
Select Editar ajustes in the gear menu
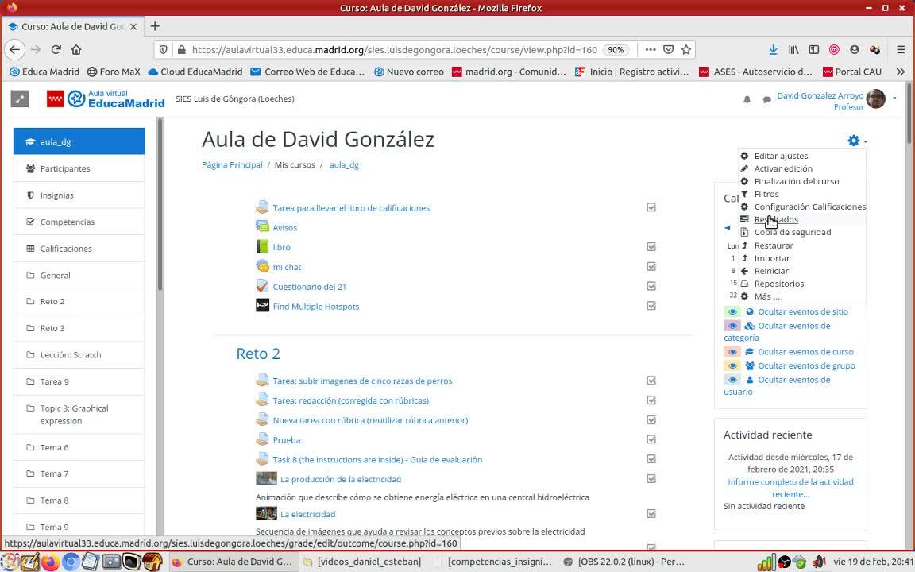pyautogui.click(x=781, y=156)
